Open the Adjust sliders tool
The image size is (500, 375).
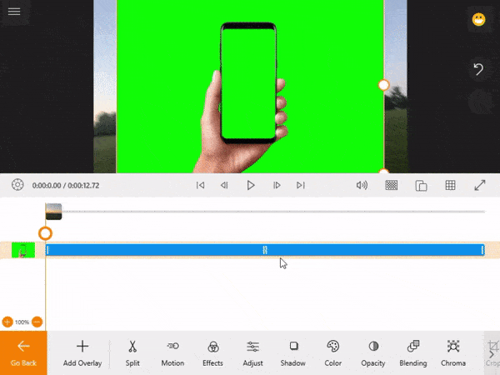point(252,353)
